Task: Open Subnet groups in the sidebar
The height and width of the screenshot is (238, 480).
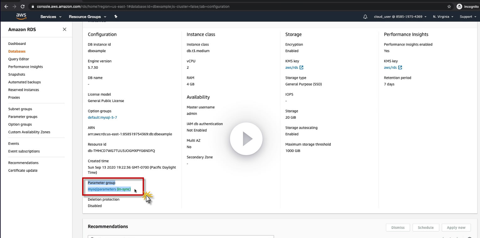Action: point(20,109)
